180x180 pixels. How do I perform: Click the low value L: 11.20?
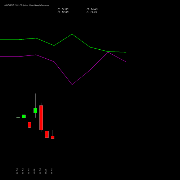tap(92, 12)
